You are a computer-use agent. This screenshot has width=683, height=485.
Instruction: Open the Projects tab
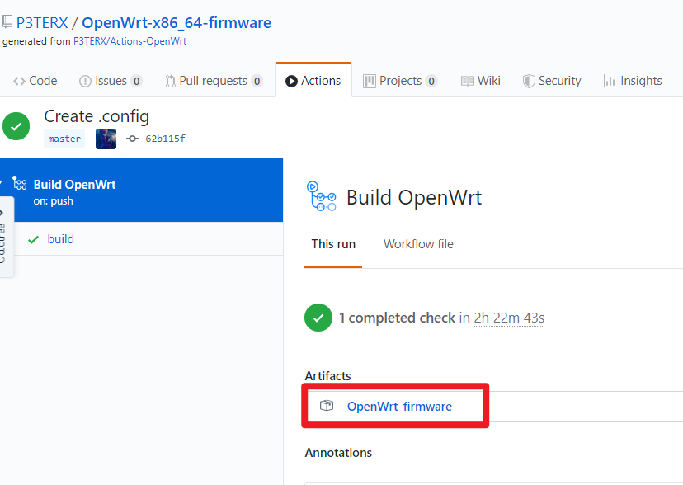400,81
